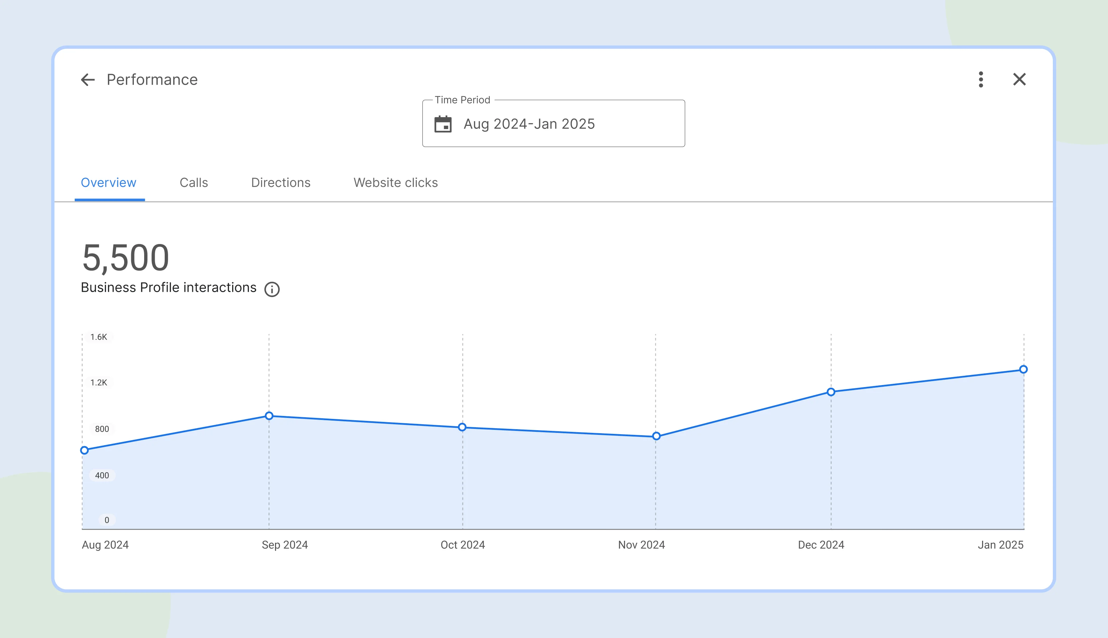Click the Nov 2024 data point on chart
The width and height of the screenshot is (1108, 638).
click(656, 436)
